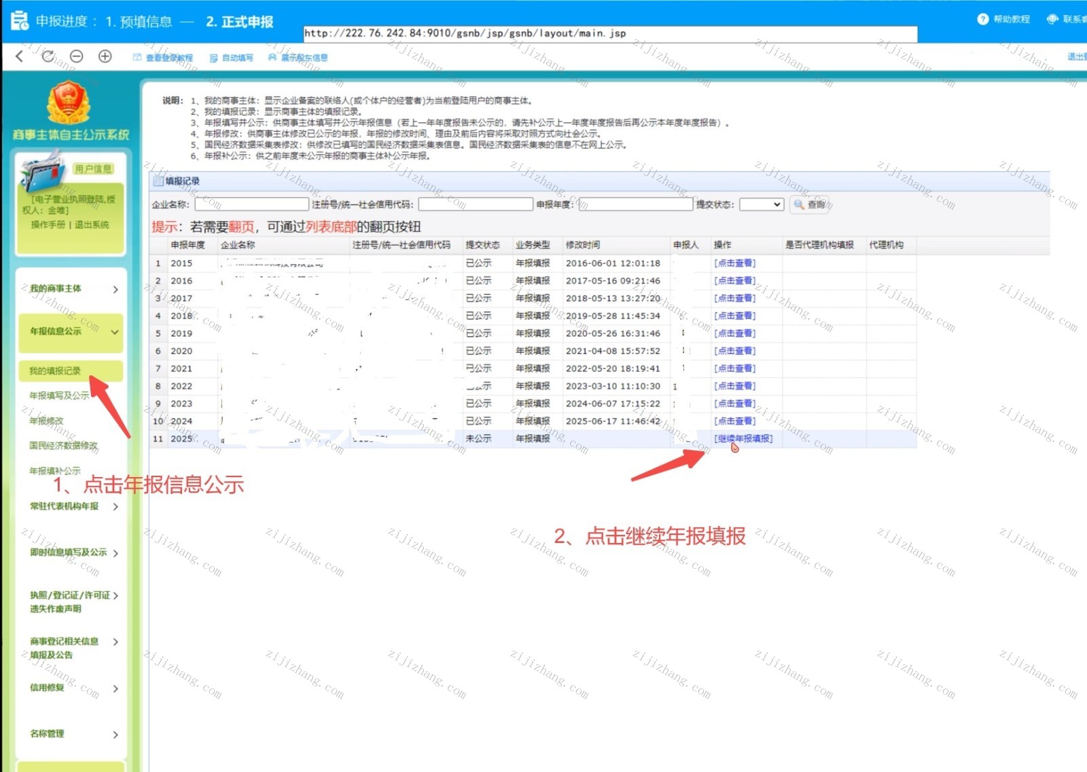The height and width of the screenshot is (772, 1087).
Task: Click the browser URL address bar
Action: coord(610,33)
